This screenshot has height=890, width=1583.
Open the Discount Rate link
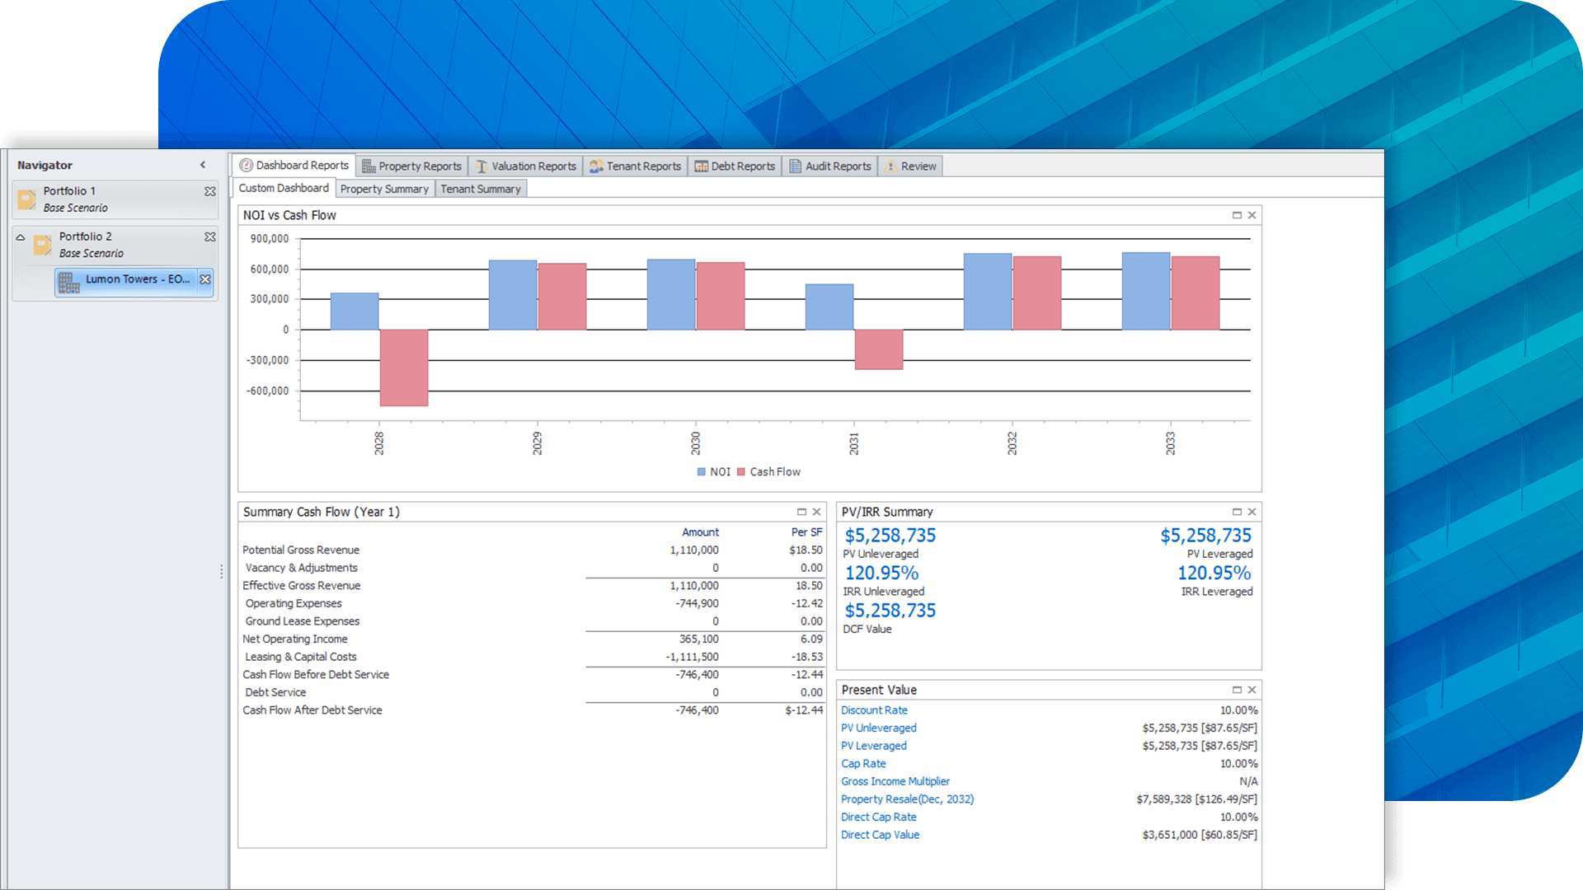click(x=874, y=710)
